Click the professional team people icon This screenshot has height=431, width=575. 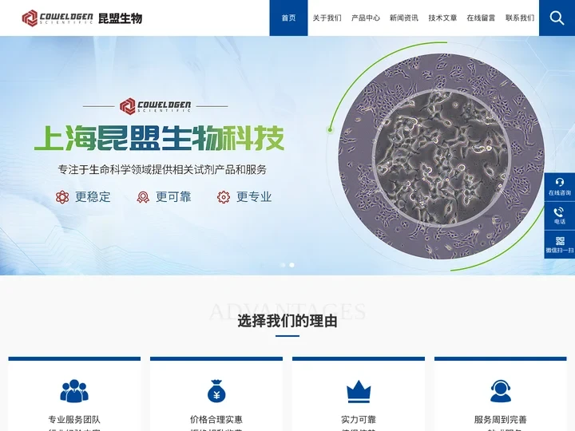[74, 390]
